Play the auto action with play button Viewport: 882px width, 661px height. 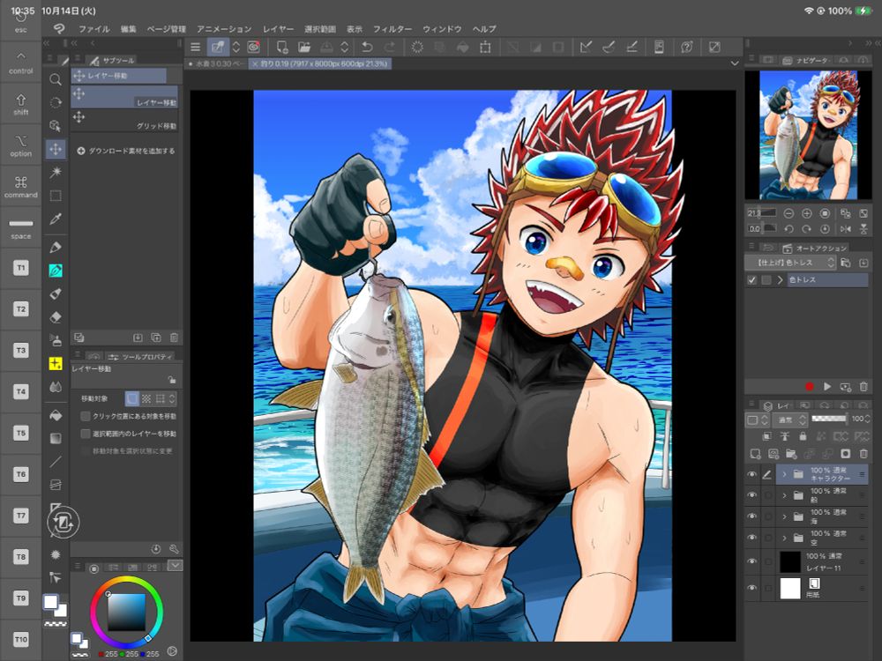(x=827, y=386)
